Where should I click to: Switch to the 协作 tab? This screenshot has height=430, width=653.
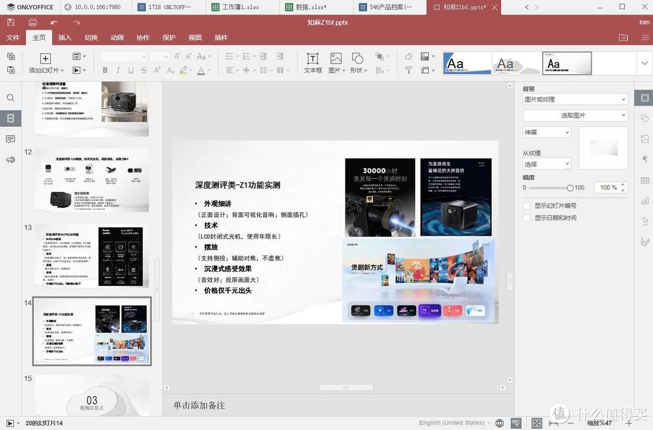(143, 37)
